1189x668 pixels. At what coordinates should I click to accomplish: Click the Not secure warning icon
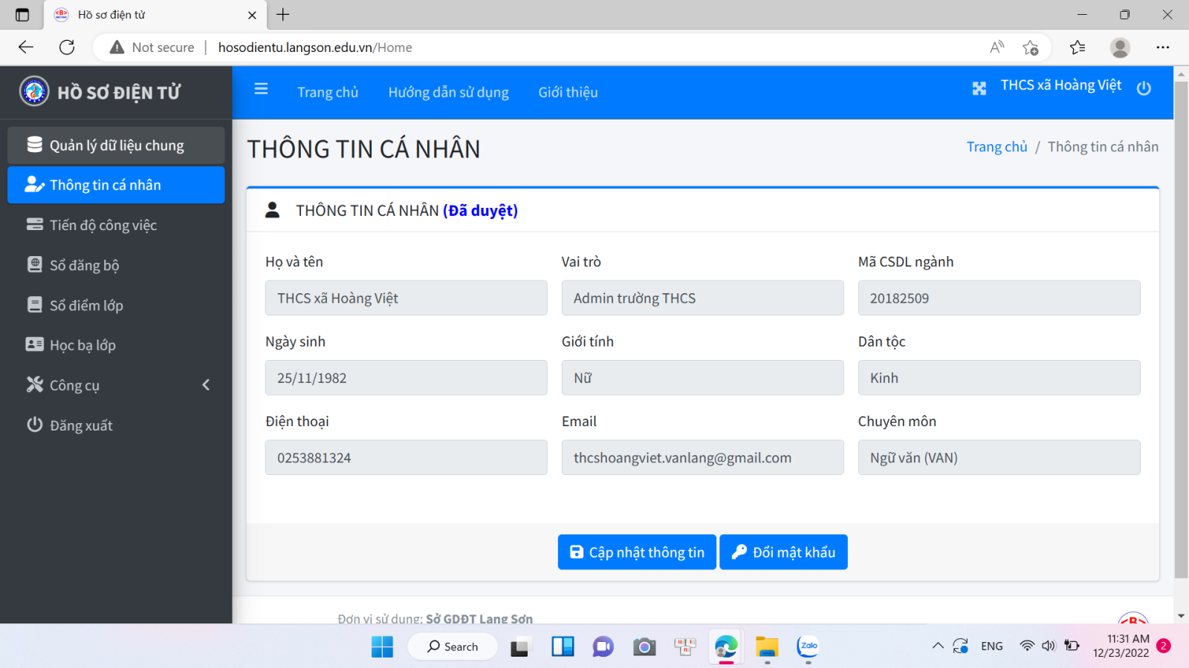pos(117,48)
